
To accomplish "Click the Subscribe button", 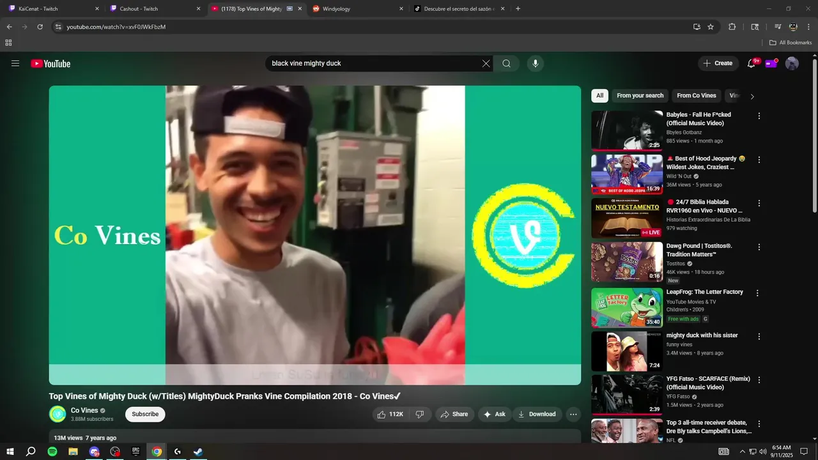I will [145, 414].
